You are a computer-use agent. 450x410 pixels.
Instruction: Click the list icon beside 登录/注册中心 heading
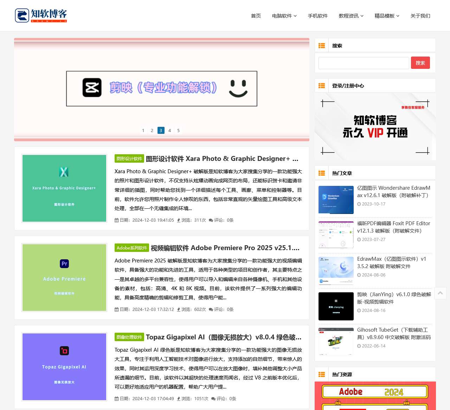[322, 86]
